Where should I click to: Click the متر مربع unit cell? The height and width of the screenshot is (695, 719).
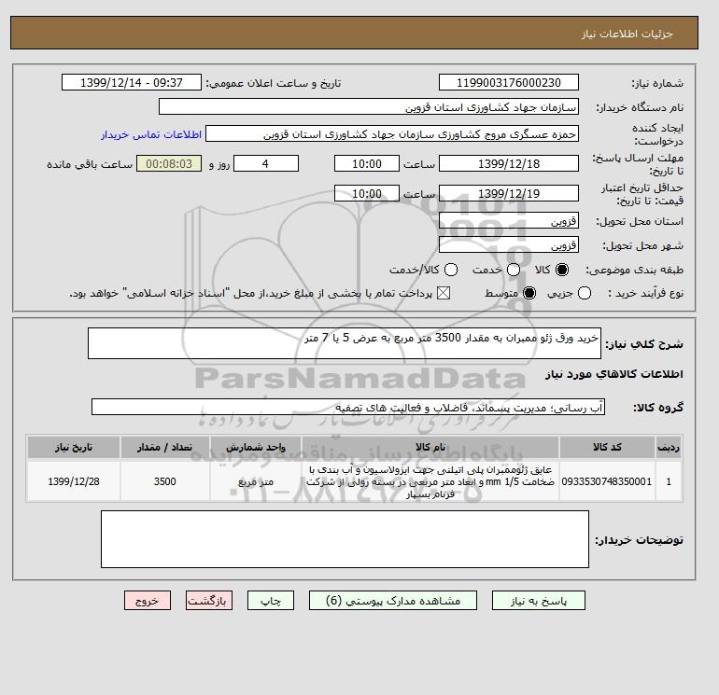coord(256,481)
